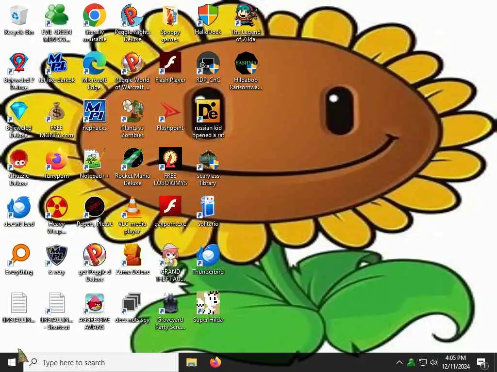Select the GRAND THEFT AU... icon

[x=170, y=255]
